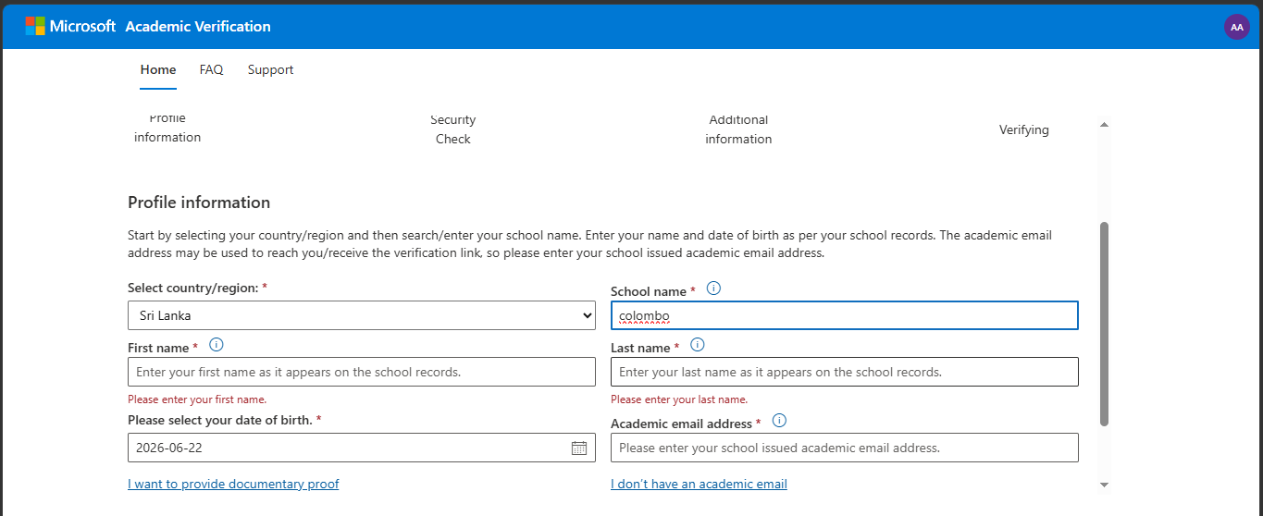Click the date of birth field 2026-06-22
This screenshot has width=1263, height=516.
362,448
